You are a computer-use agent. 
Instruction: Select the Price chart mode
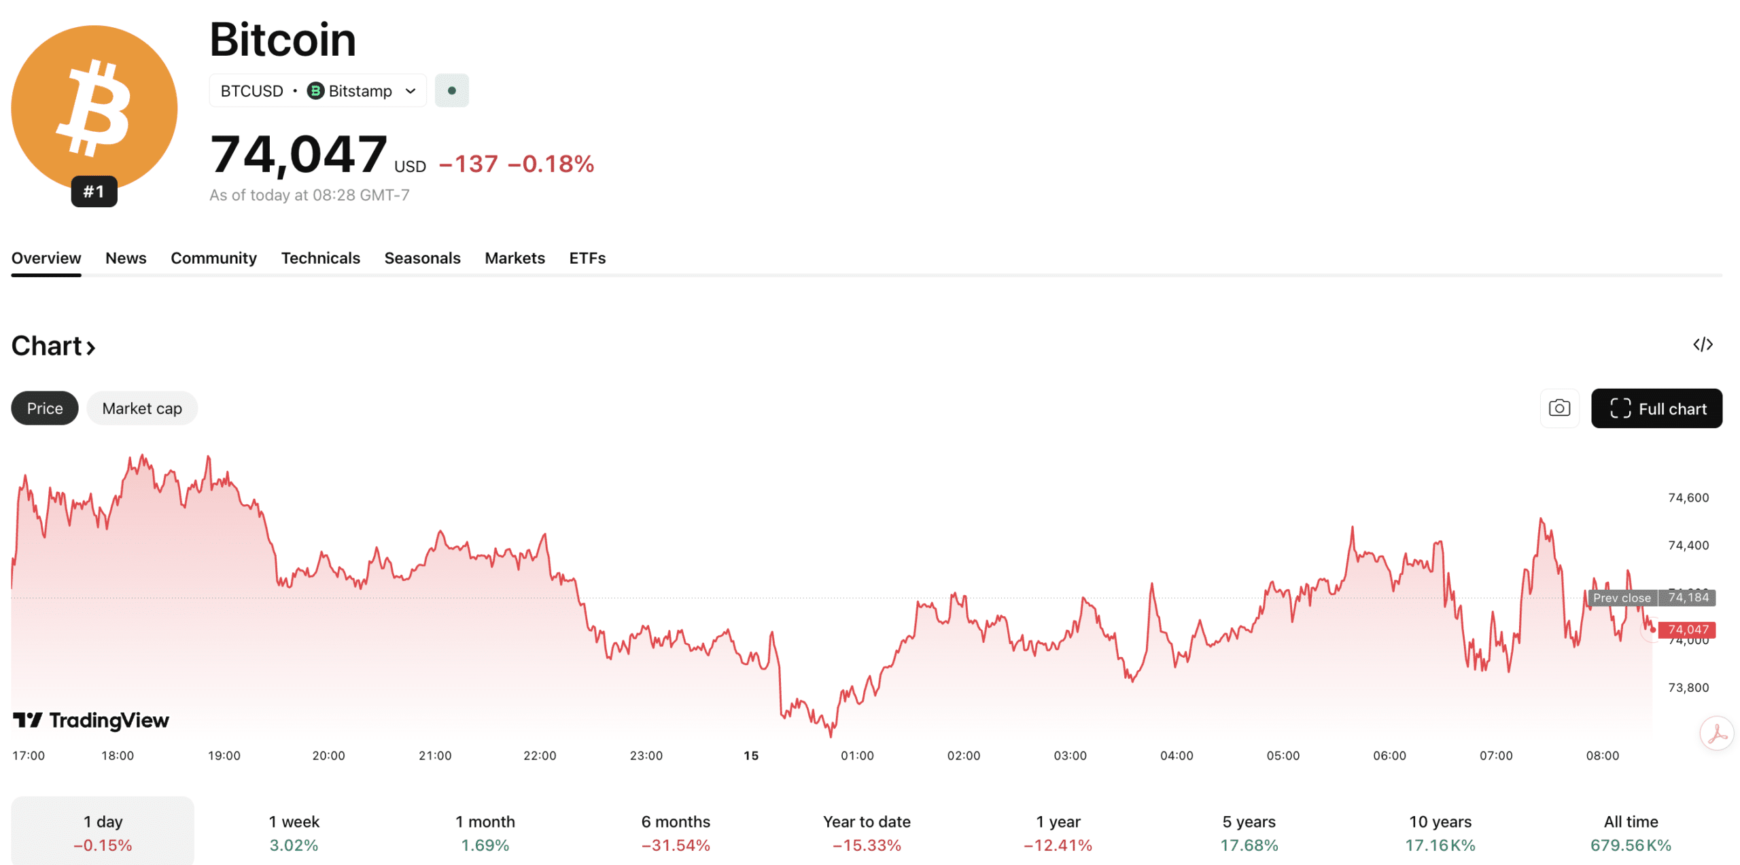tap(44, 408)
